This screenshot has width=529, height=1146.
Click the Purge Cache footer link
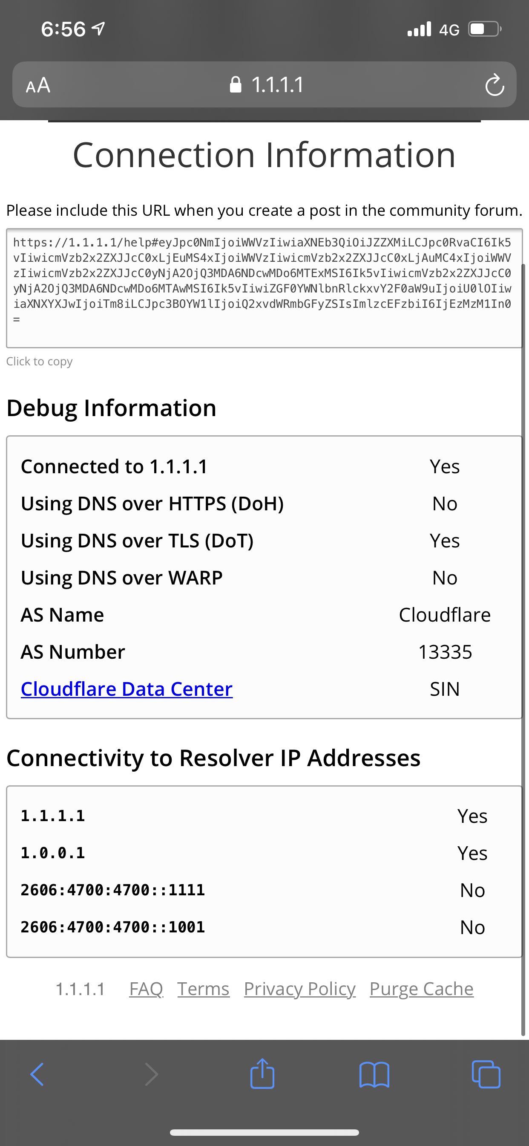pyautogui.click(x=421, y=989)
